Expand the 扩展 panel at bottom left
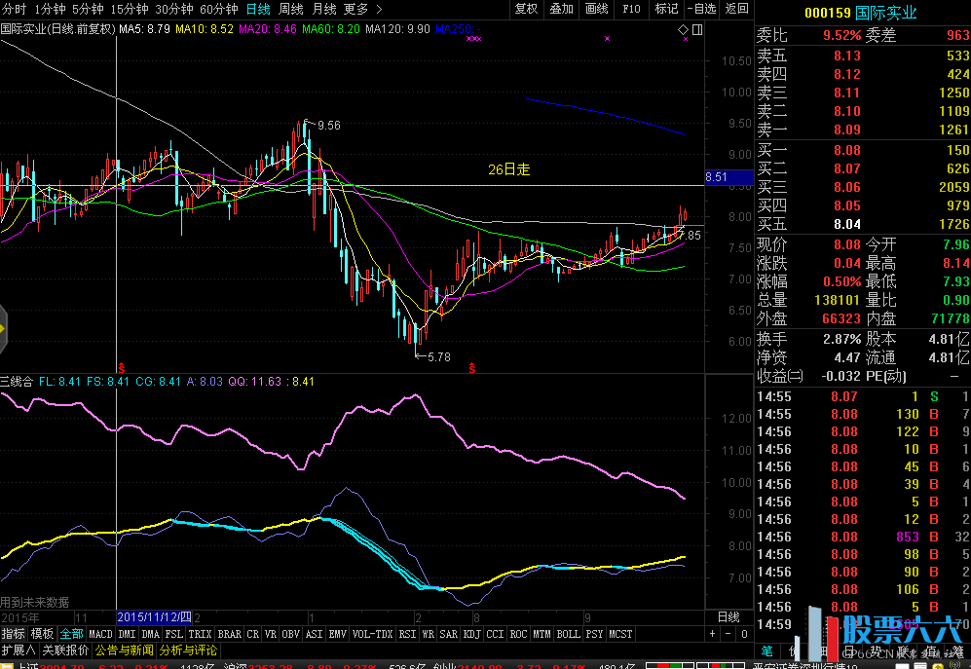This screenshot has width=971, height=669. click(x=18, y=650)
